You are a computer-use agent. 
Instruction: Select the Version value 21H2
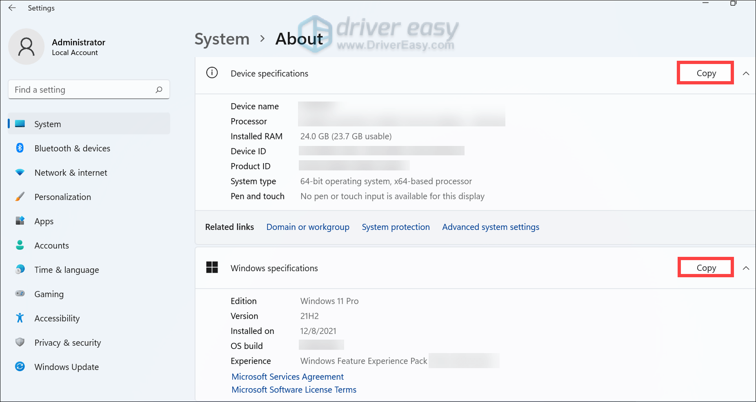[x=309, y=316]
